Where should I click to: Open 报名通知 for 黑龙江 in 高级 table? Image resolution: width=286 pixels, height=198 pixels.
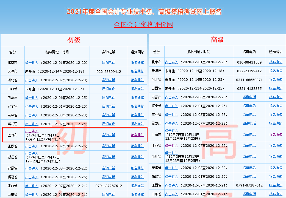click(x=276, y=123)
